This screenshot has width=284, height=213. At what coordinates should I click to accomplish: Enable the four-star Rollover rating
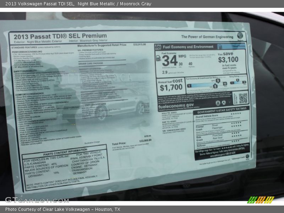coord(236,141)
